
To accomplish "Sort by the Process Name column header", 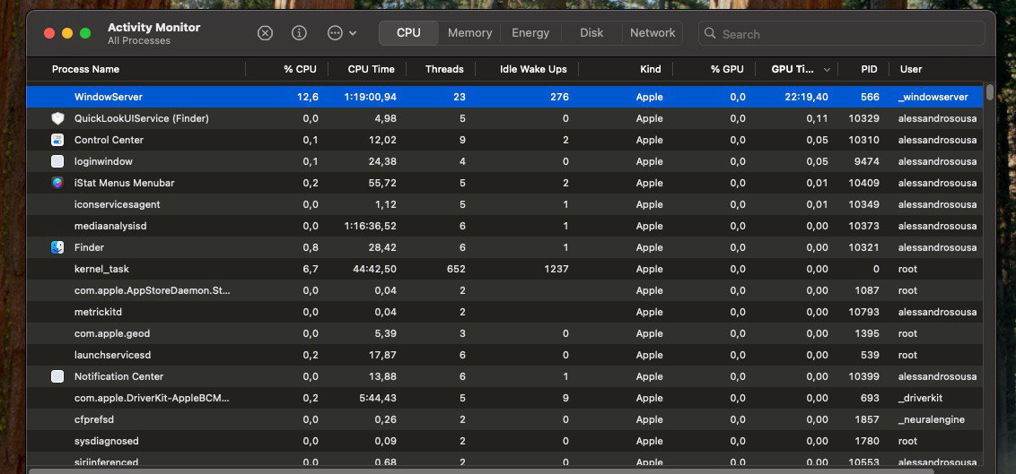I will pos(85,69).
